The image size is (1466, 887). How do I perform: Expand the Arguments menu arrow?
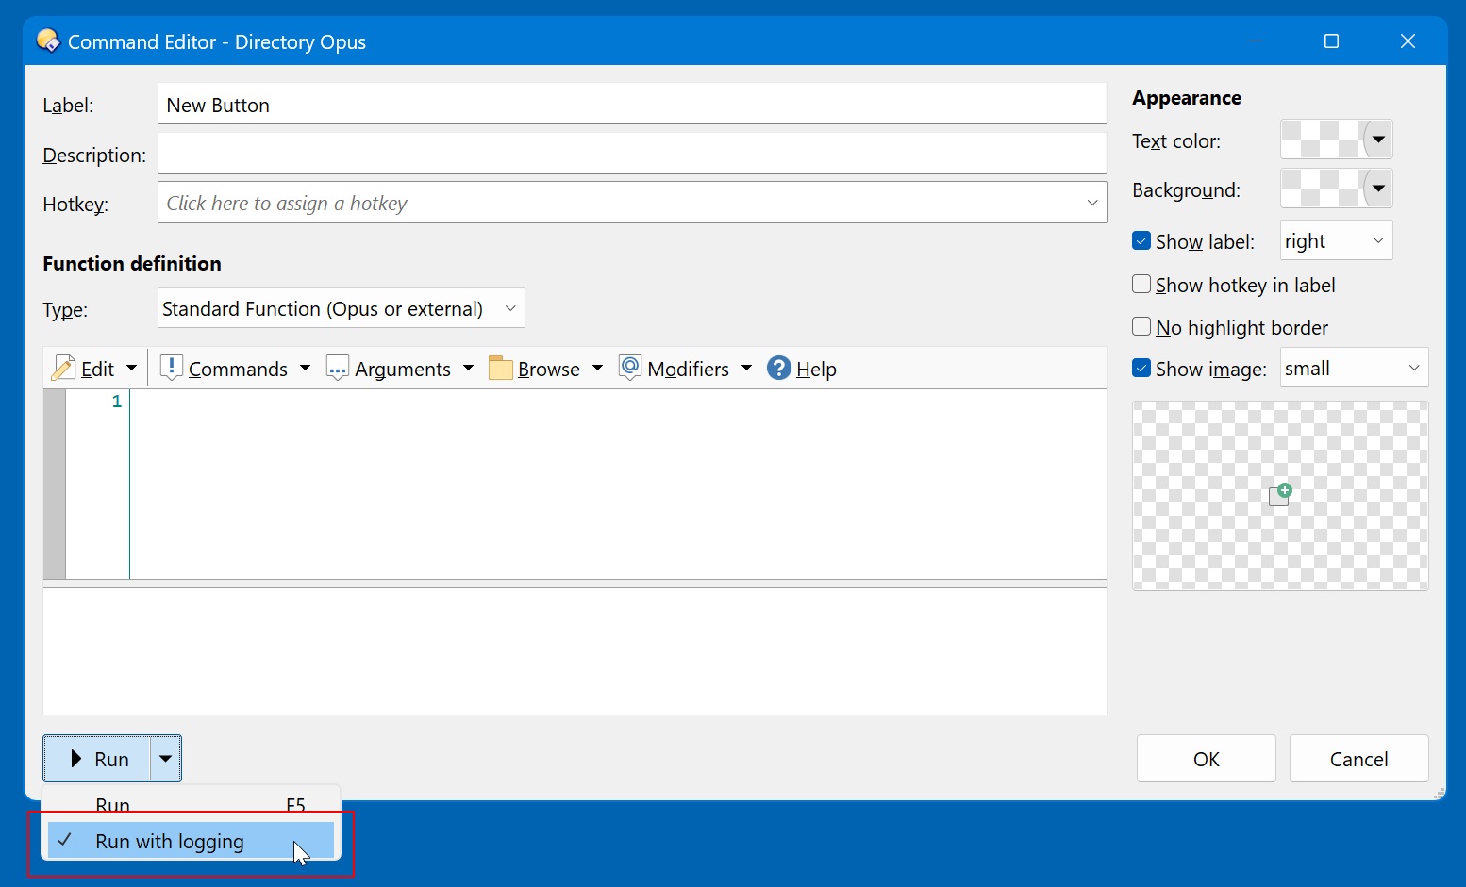(x=468, y=368)
